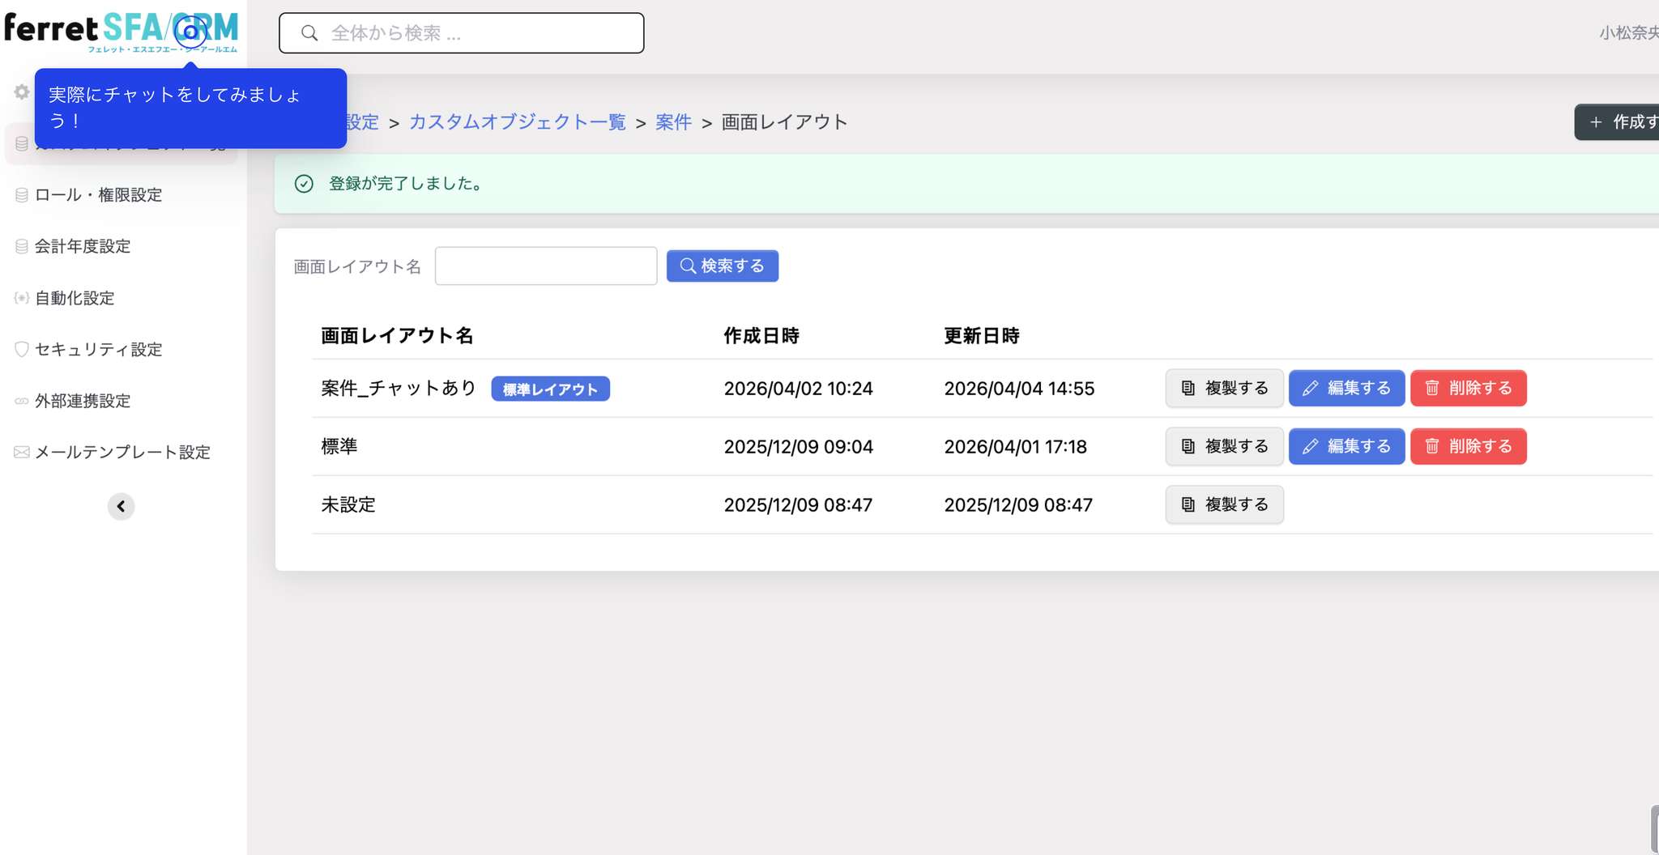1659x855 pixels.
Task: Click the 更新日時 column header
Action: point(982,335)
